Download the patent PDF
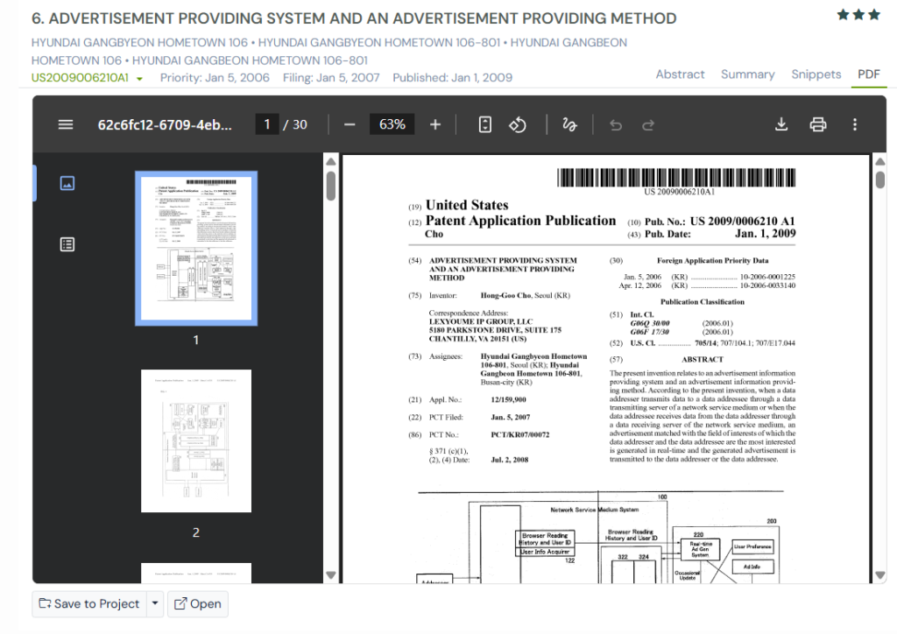The image size is (897, 634). pos(780,124)
